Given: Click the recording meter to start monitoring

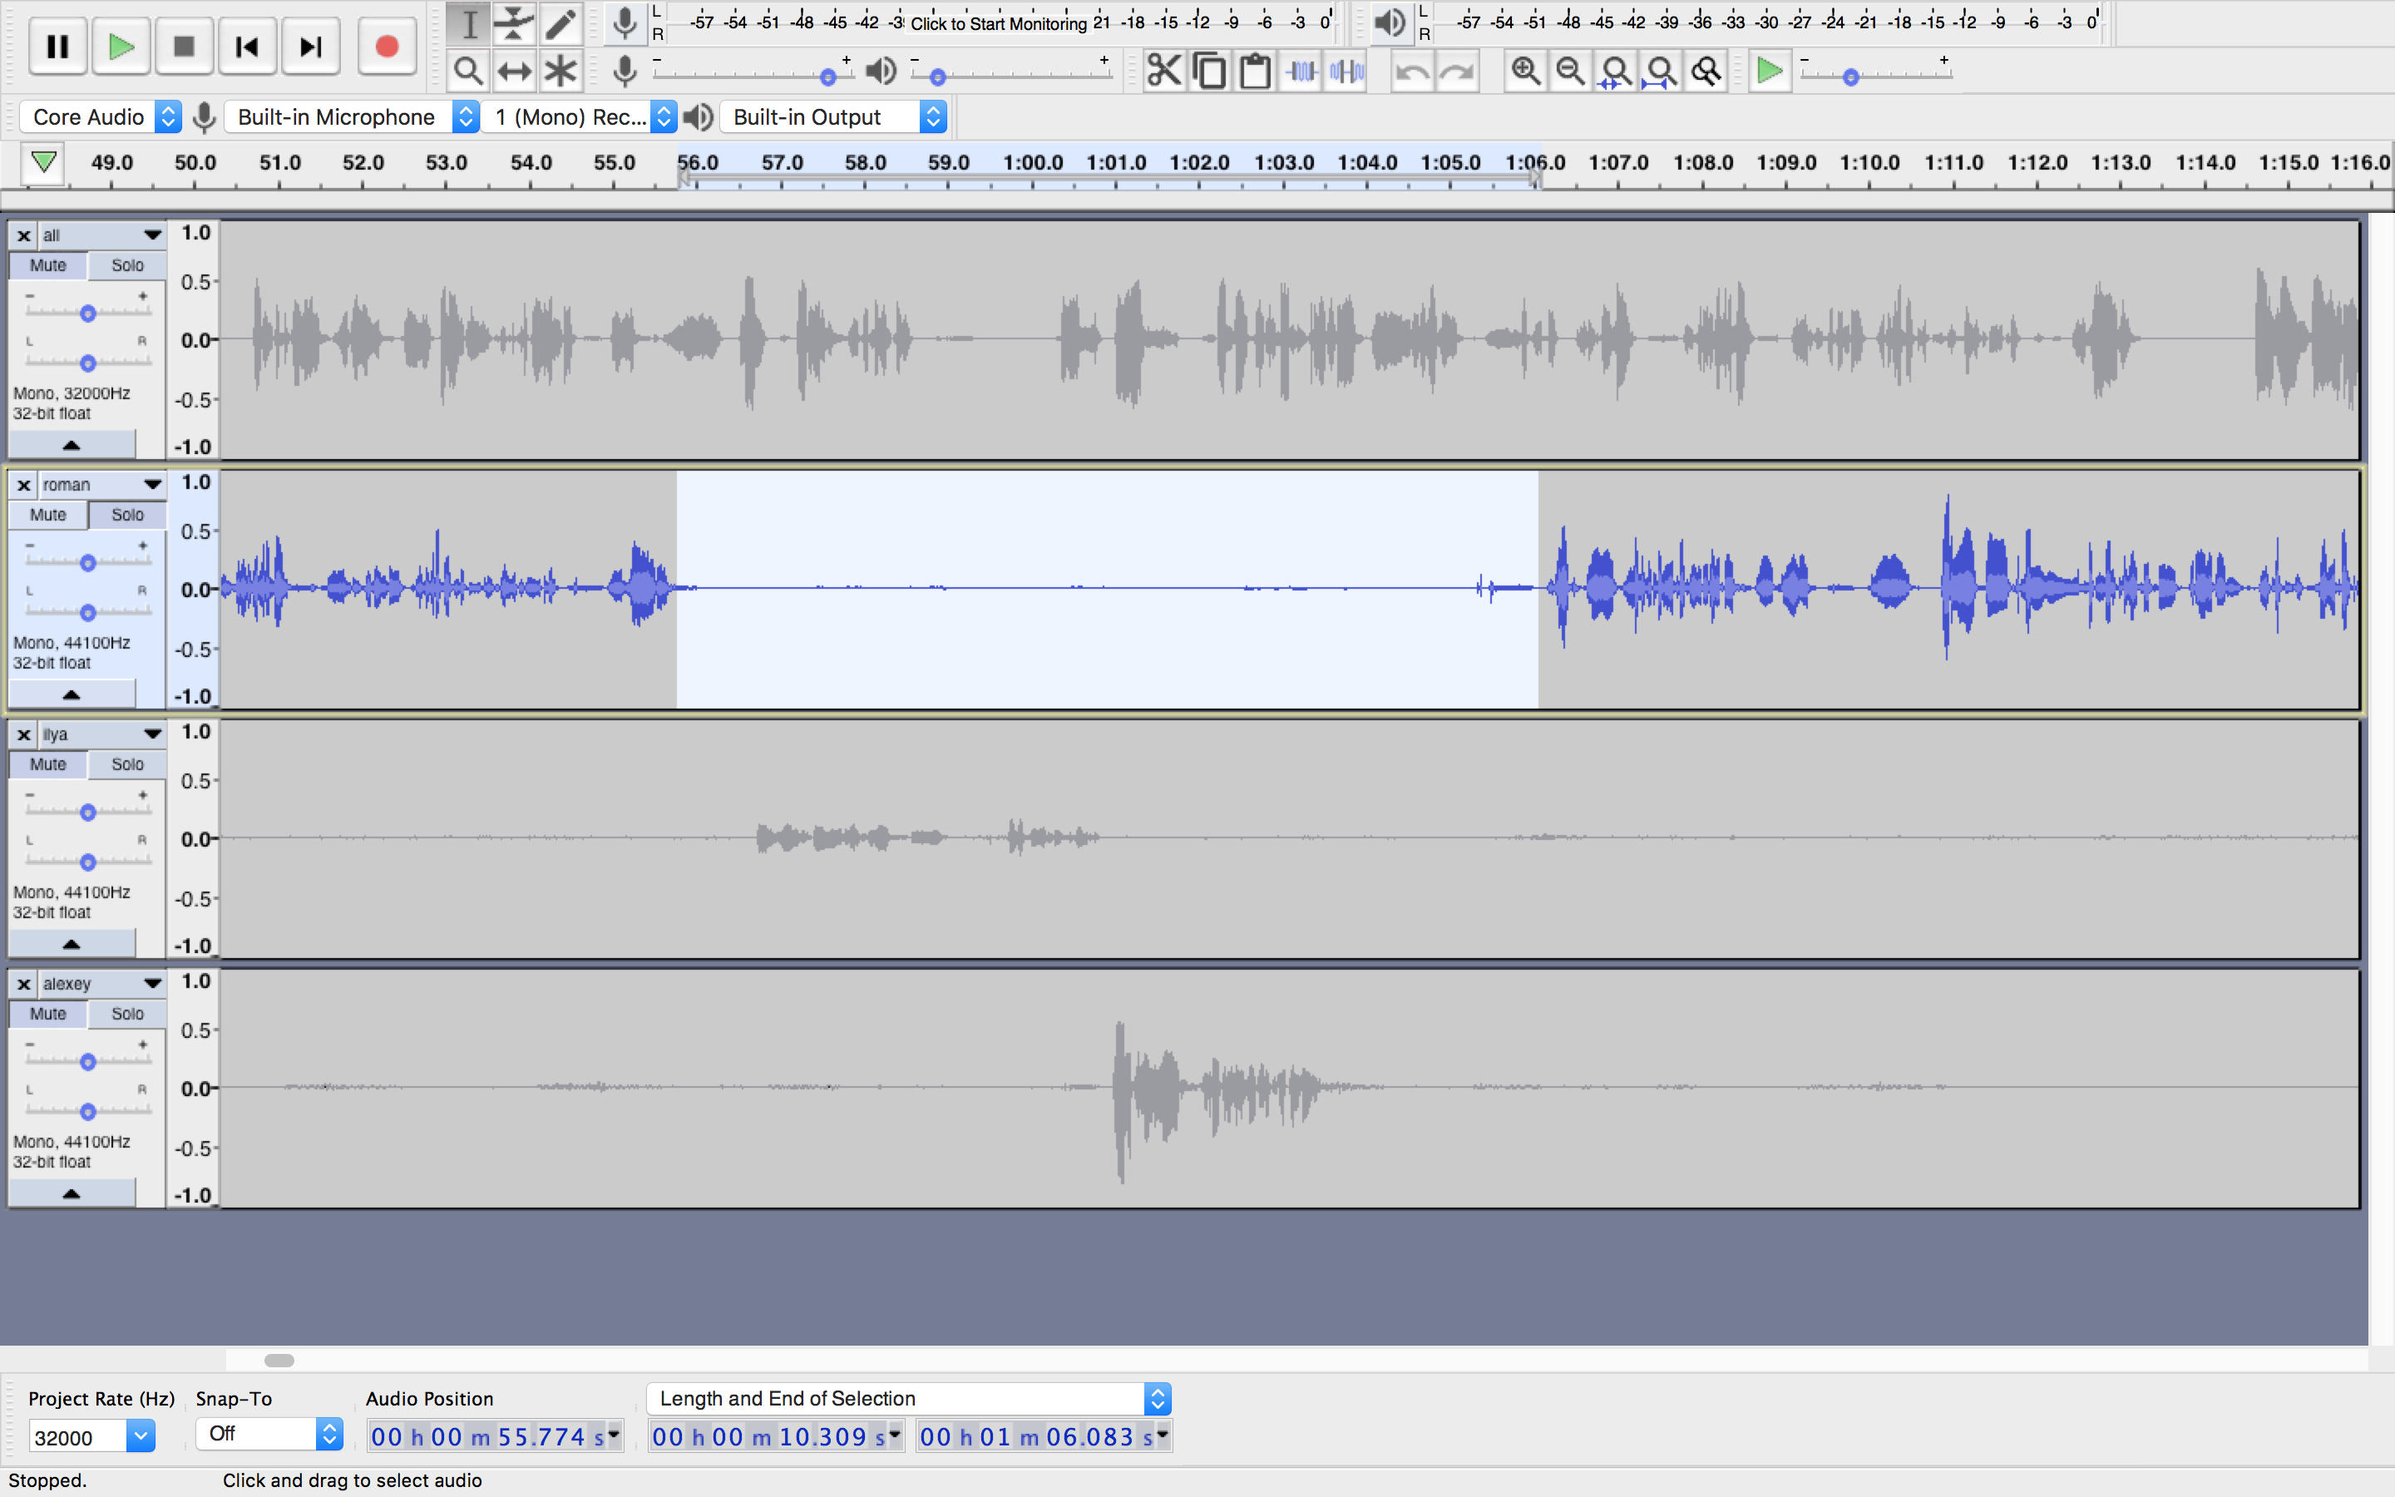Looking at the screenshot, I should click(x=998, y=22).
